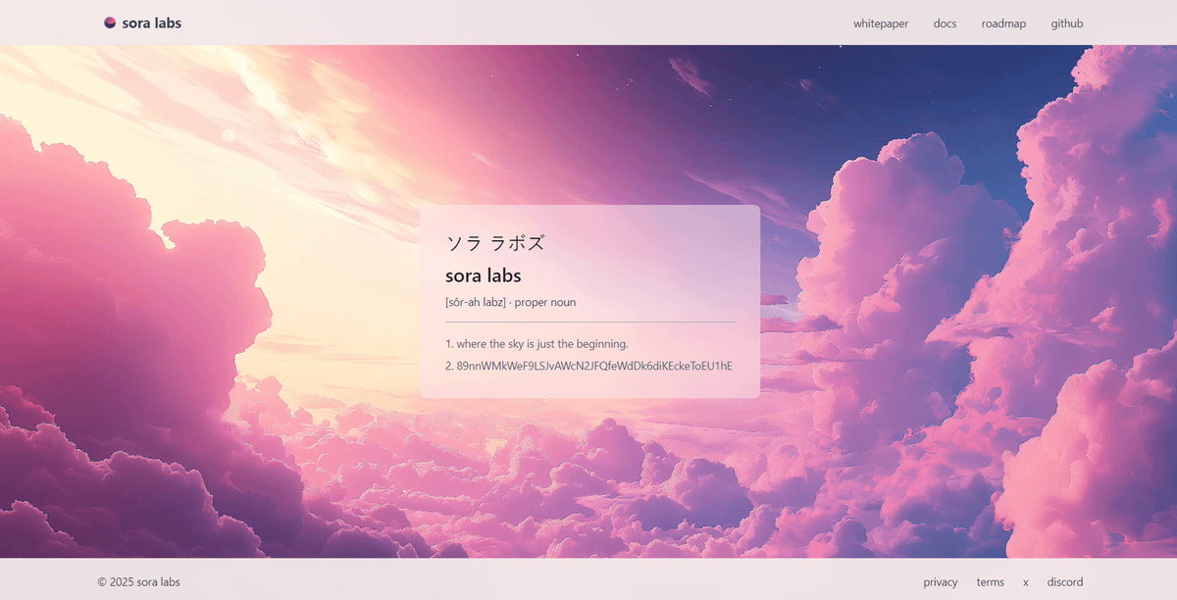Click the sora labs sunset logo icon
The image size is (1177, 600).
coord(110,23)
